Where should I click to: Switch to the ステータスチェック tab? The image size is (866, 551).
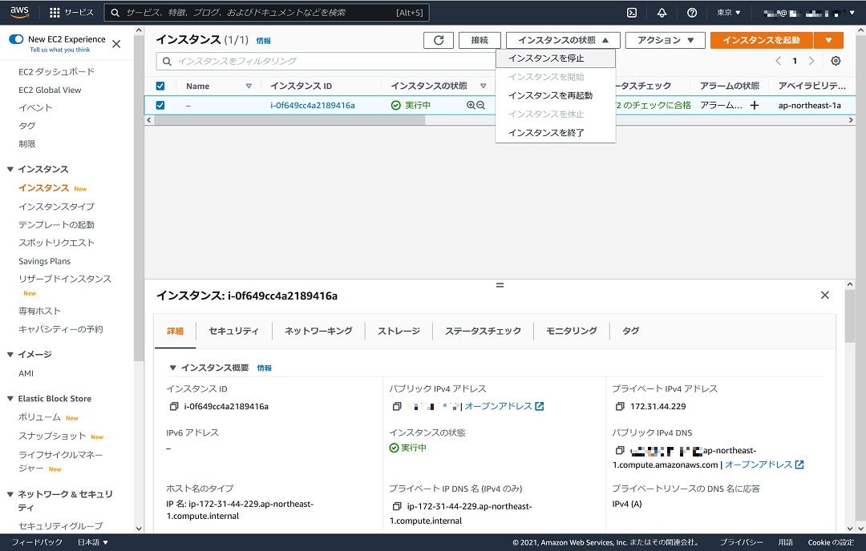[x=484, y=331]
